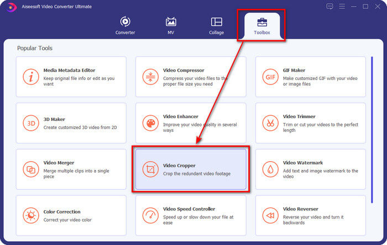Click the Video Reverser rewind icon

click(270, 215)
